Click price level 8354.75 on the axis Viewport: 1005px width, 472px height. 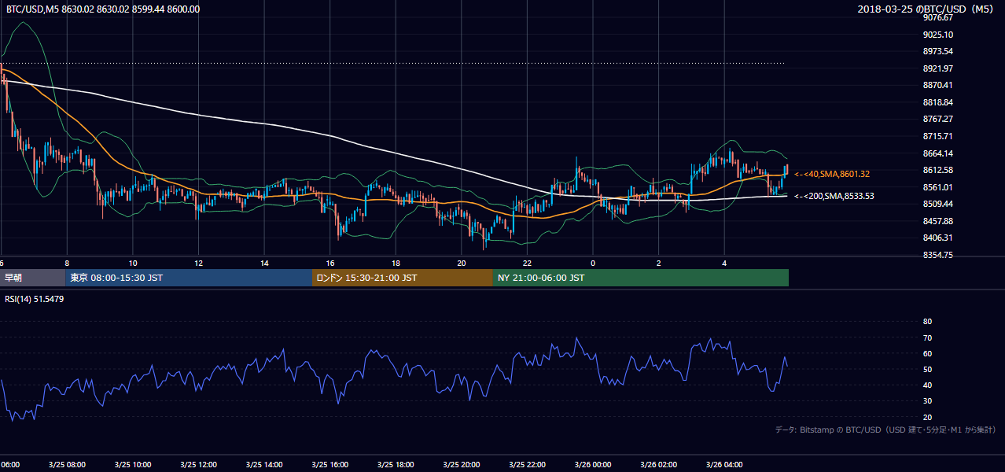point(938,255)
